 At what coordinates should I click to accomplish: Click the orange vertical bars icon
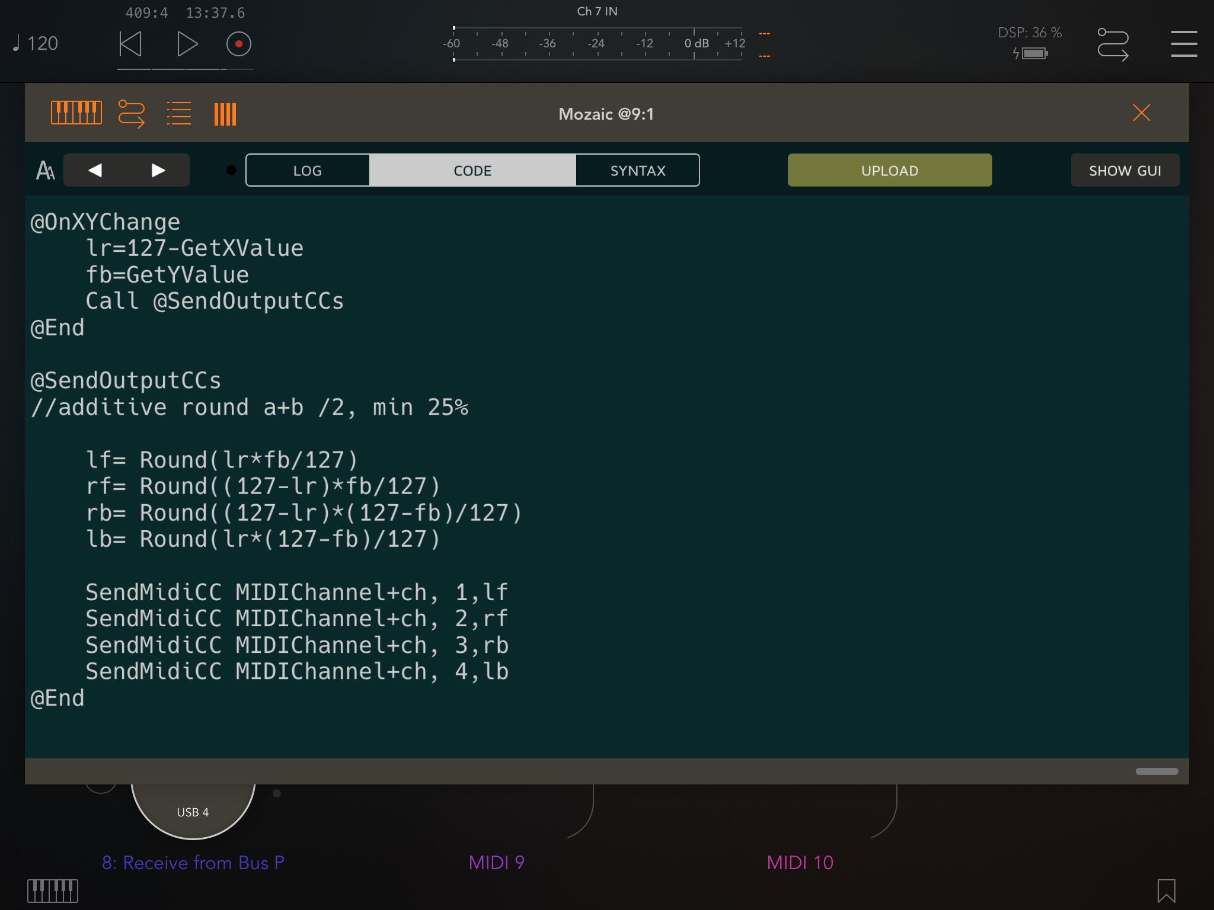[x=225, y=114]
